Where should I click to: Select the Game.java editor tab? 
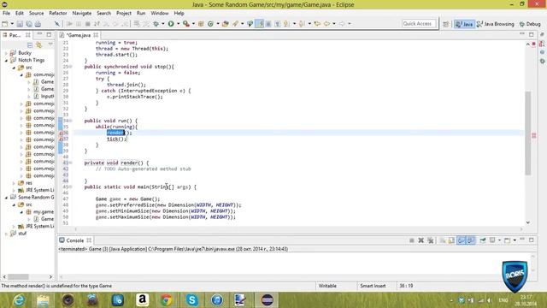pos(78,35)
